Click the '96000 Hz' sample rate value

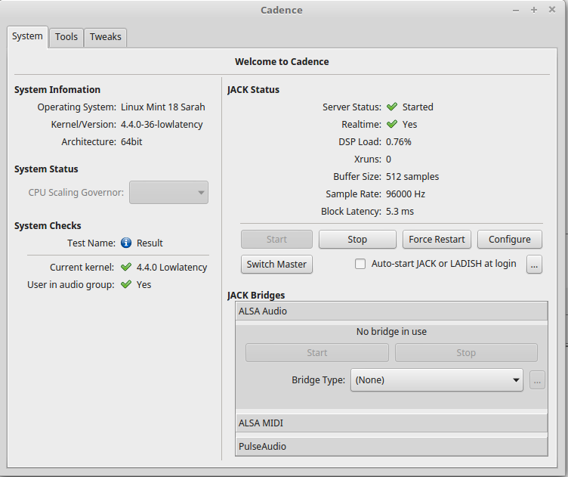[x=406, y=194]
